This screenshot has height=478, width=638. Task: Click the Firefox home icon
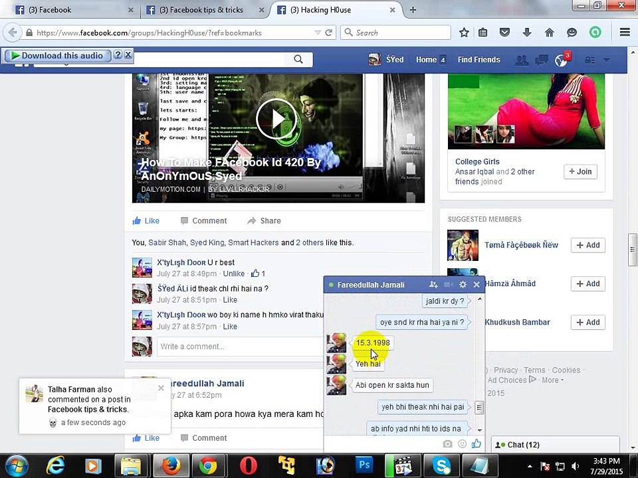[x=550, y=33]
